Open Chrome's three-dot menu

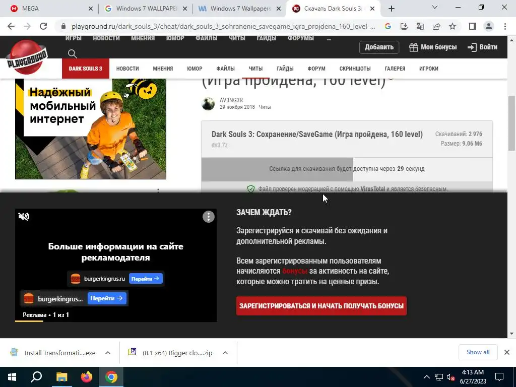click(505, 26)
